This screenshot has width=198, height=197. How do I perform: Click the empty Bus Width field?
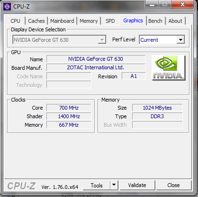click(157, 125)
